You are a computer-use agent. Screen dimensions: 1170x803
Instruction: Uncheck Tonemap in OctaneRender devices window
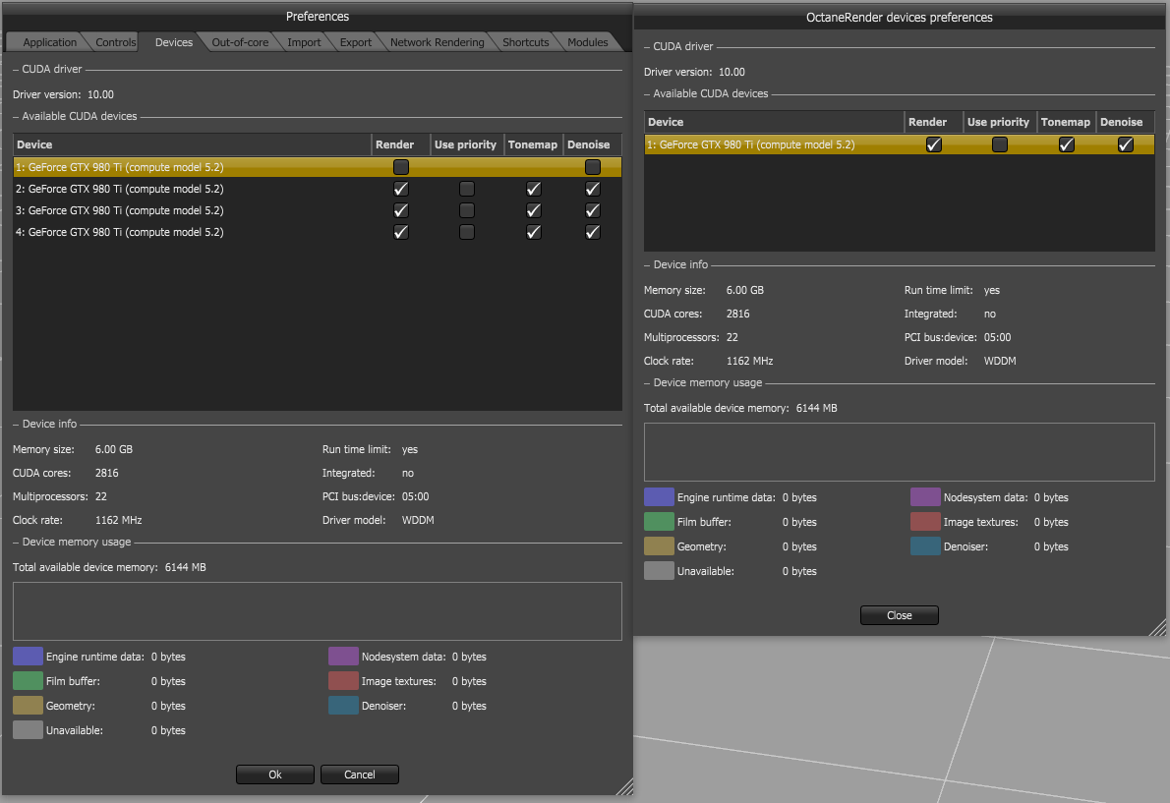[1067, 144]
